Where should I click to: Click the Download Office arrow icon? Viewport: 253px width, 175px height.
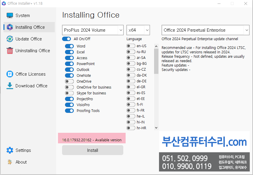click(x=10, y=86)
